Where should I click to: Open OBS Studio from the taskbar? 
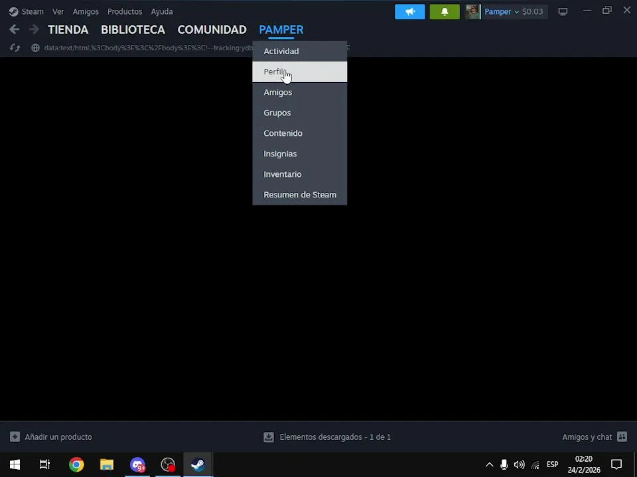(x=168, y=464)
